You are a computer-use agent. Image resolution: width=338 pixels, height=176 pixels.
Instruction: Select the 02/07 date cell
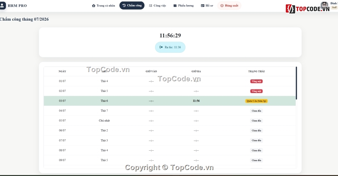click(x=62, y=91)
